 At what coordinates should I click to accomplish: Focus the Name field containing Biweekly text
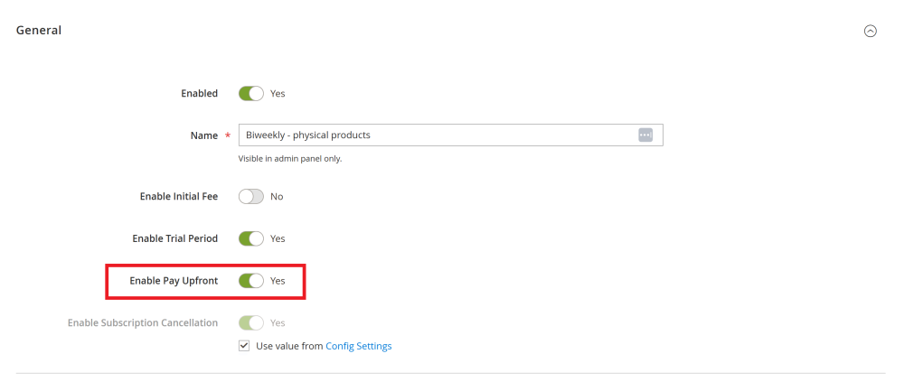pyautogui.click(x=450, y=135)
